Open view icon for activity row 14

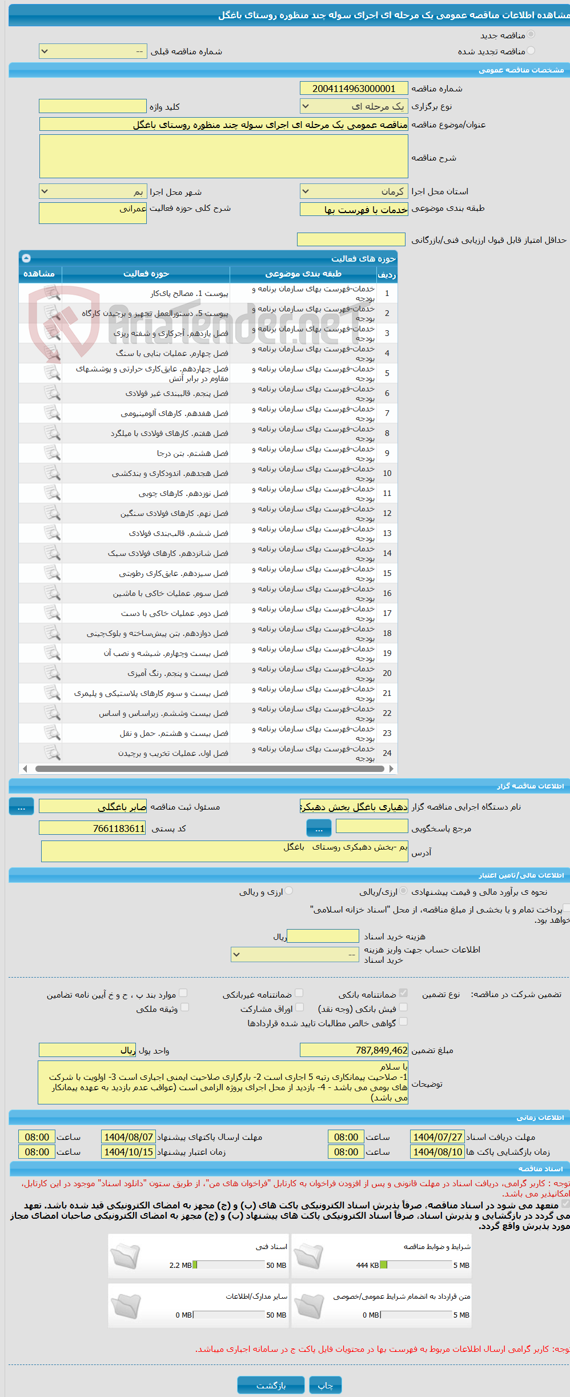coord(52,553)
